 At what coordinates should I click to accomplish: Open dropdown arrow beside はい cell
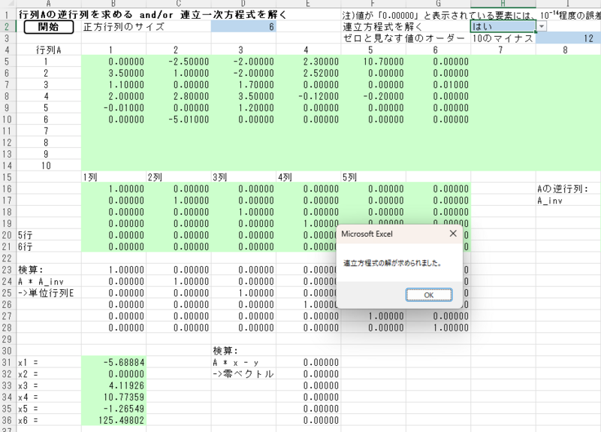tap(542, 26)
